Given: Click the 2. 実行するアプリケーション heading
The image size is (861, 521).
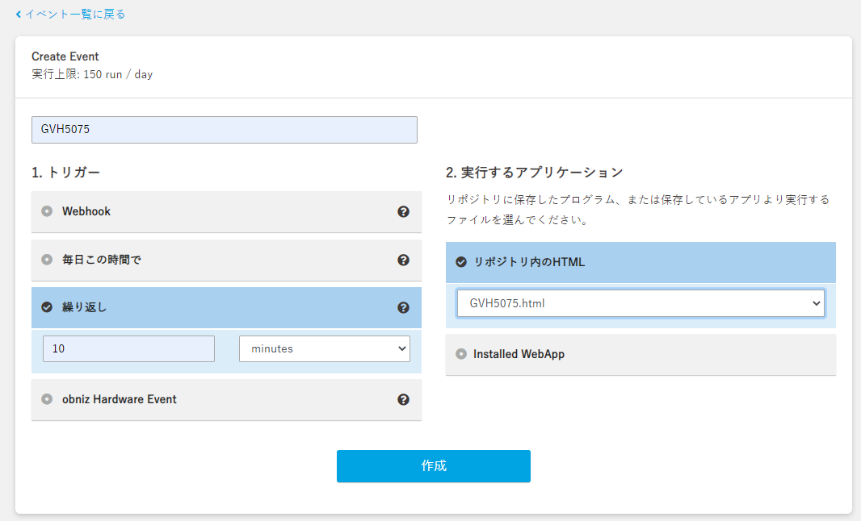Looking at the screenshot, I should 534,173.
